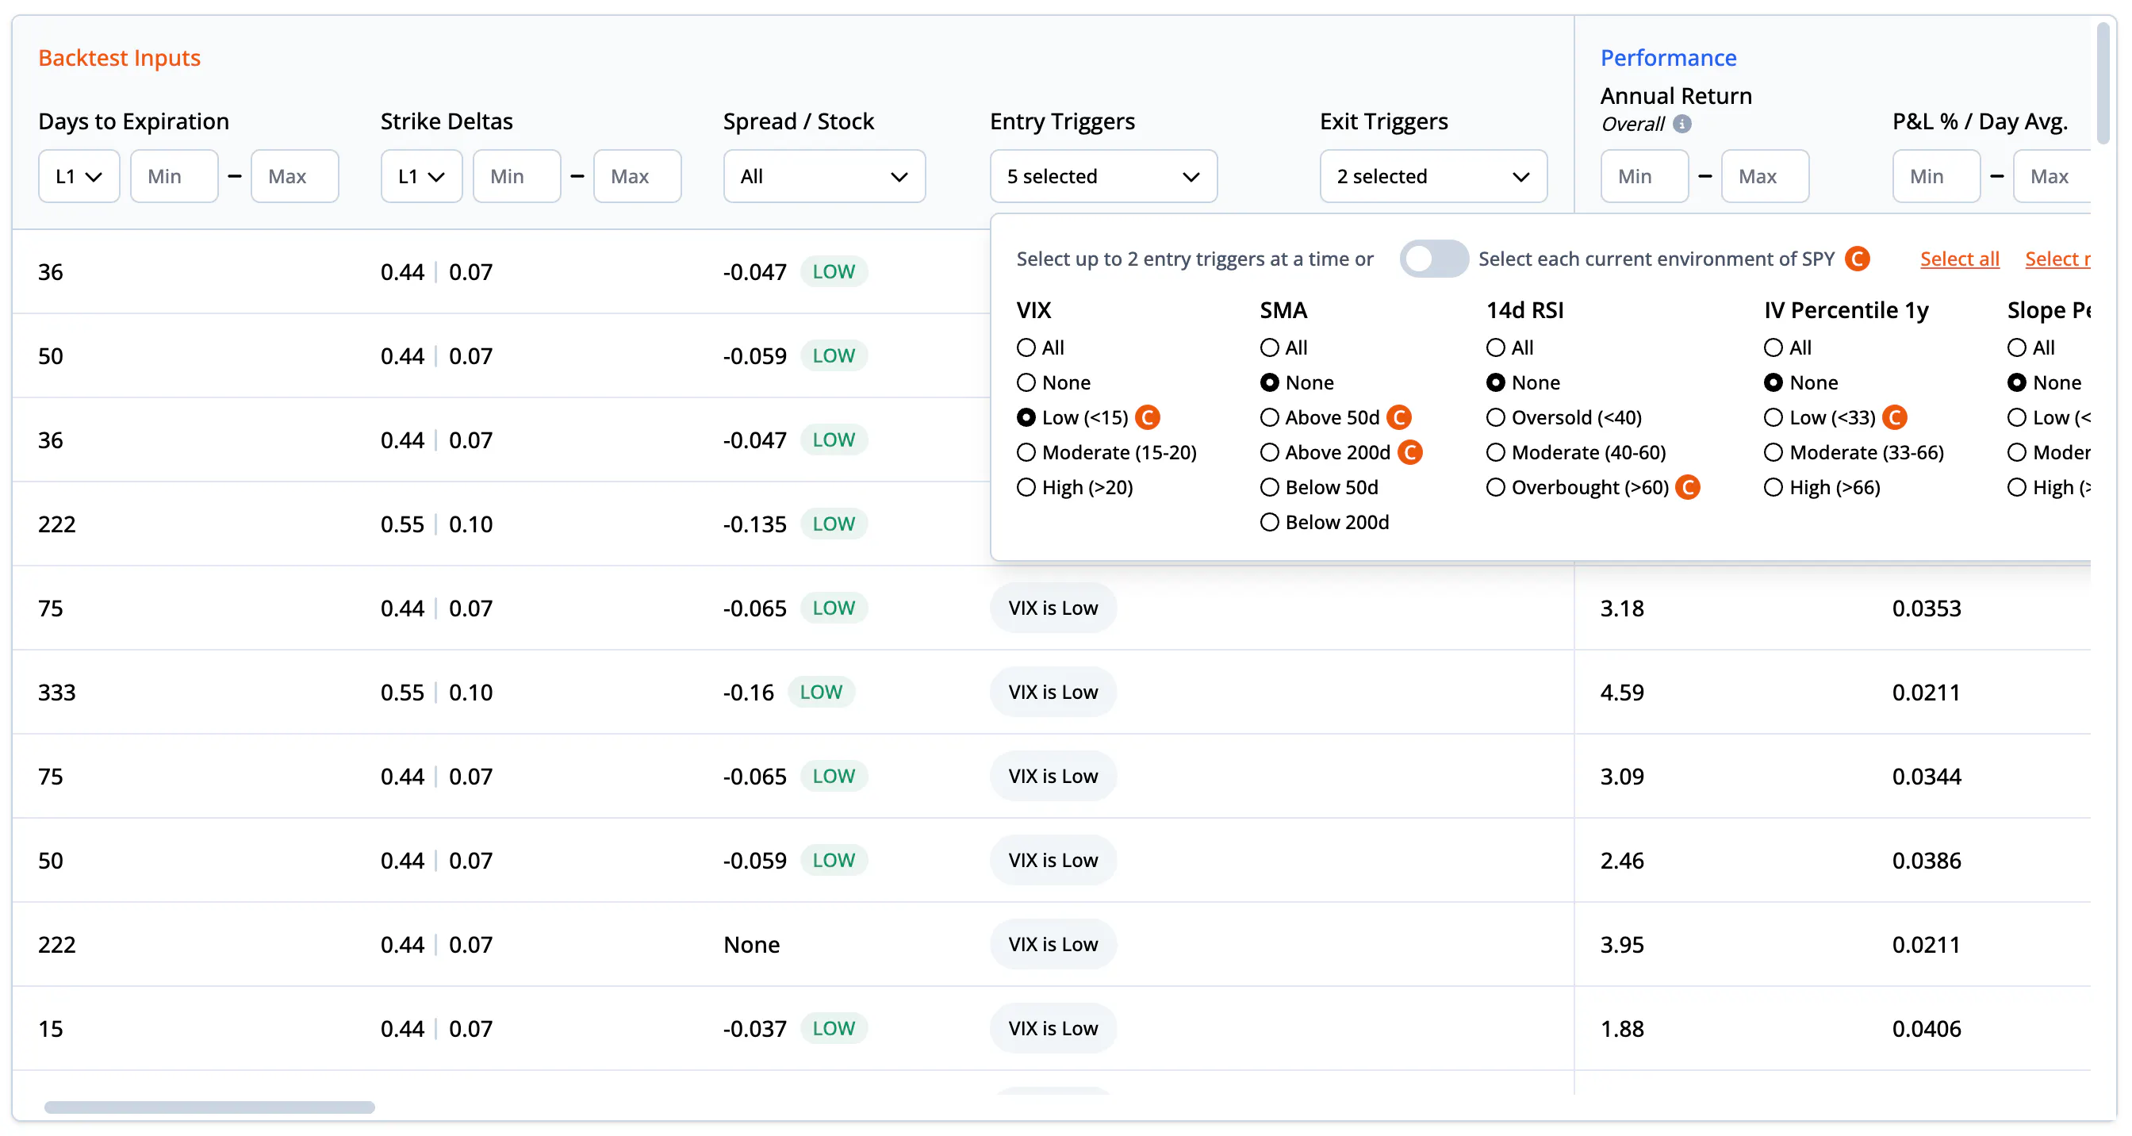Click the C badge next to IV Percentile Low (<33)
The height and width of the screenshot is (1136, 2132).
tap(1895, 417)
